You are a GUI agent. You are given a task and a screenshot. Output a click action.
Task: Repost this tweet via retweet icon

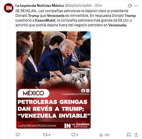(x=45, y=135)
